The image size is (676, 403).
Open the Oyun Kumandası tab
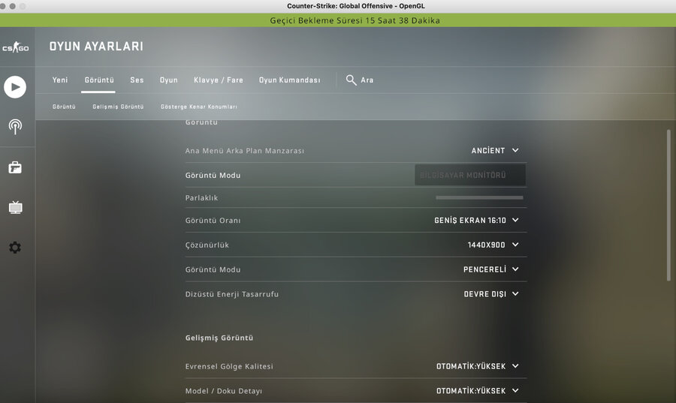coord(290,80)
